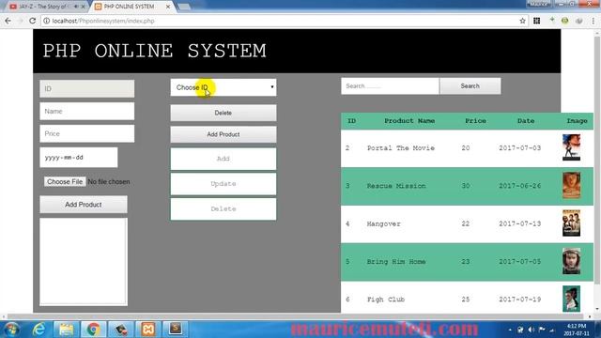Open Sublime Text from the taskbar

click(176, 330)
